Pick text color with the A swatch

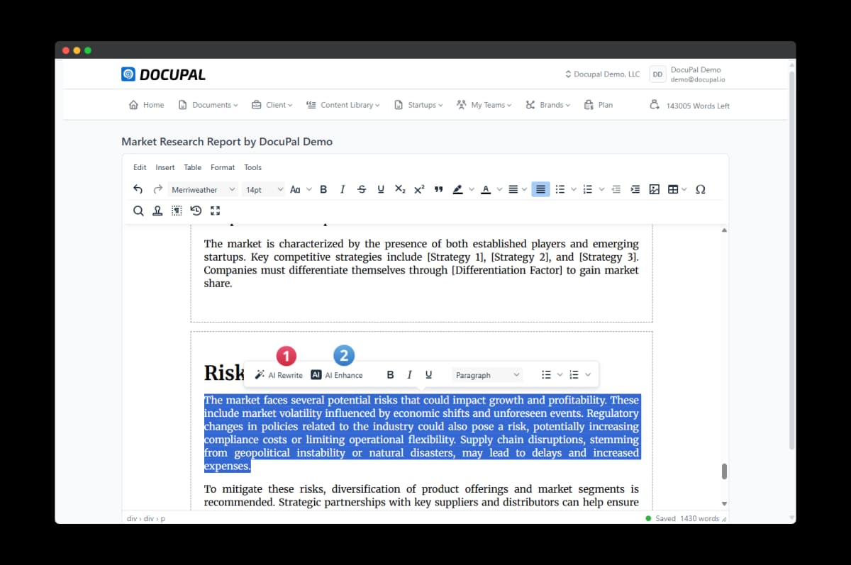coord(485,189)
